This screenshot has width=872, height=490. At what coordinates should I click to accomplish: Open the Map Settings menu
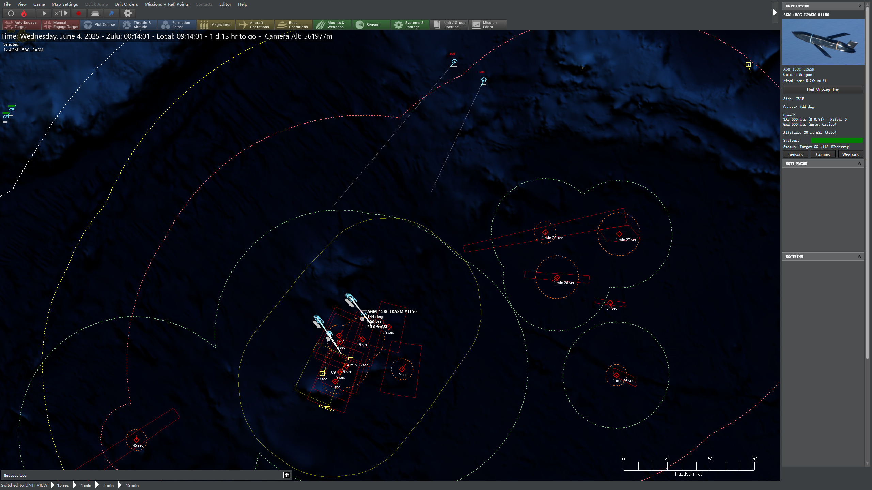tap(65, 4)
